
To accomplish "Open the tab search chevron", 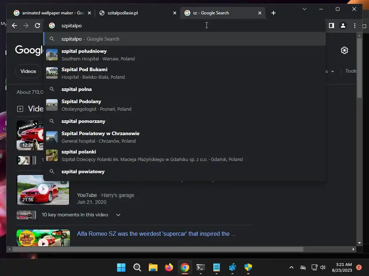I will [304, 9].
